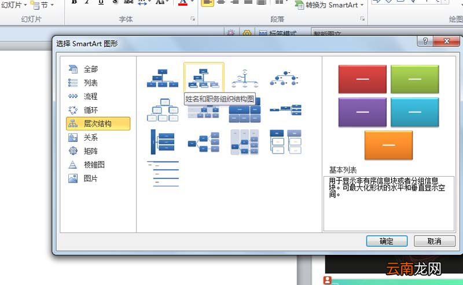Choose the Horizontal Multi-Level Hierarchy with vertical bar
The height and width of the screenshot is (285, 463).
(163, 142)
